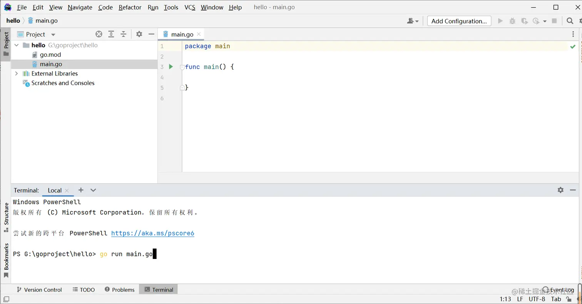
Task: Open the File menu
Action: [x=22, y=7]
